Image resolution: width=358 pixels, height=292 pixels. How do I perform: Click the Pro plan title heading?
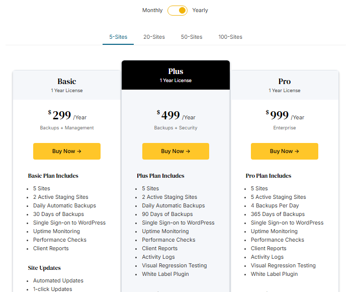(x=285, y=82)
